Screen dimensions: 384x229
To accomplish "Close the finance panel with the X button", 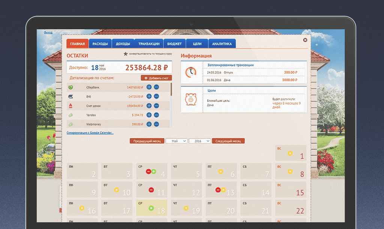I will [305, 40].
